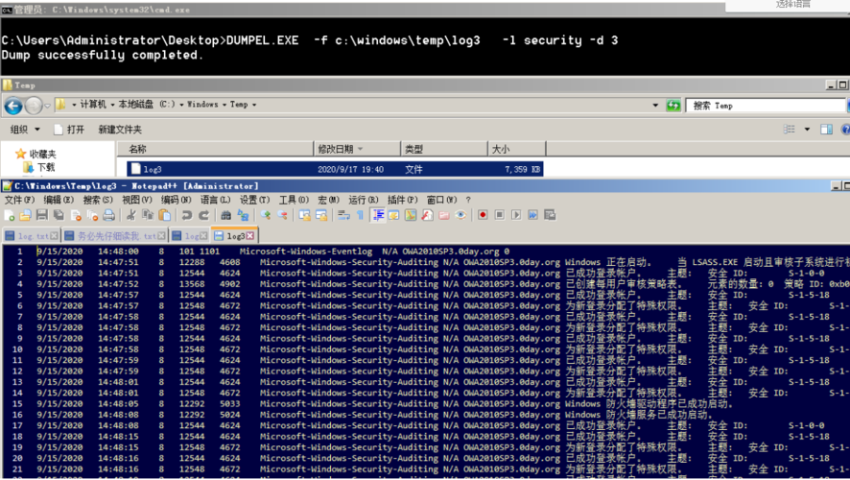This screenshot has width=850, height=480.
Task: Click the Paste clipboard icon in Notepad++
Action: click(x=164, y=215)
